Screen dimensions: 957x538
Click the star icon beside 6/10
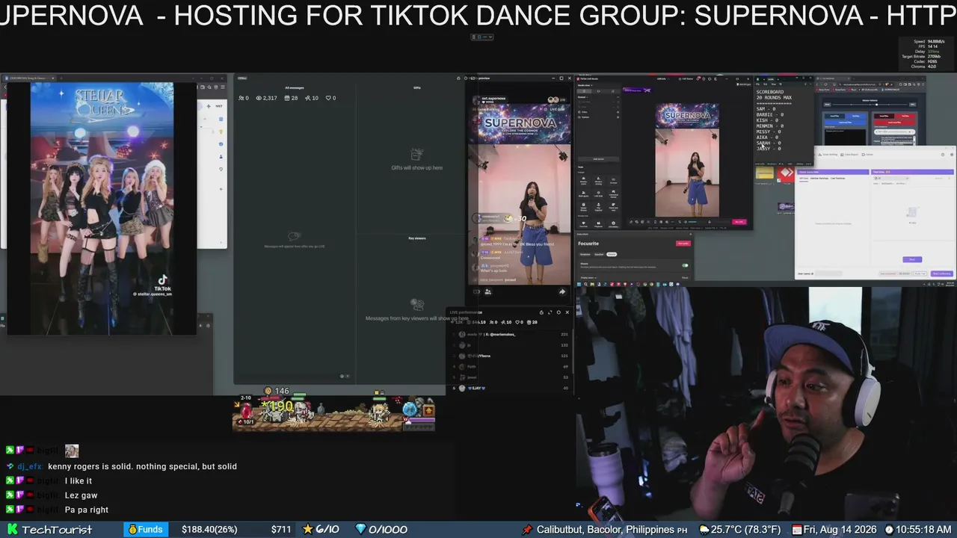(308, 529)
